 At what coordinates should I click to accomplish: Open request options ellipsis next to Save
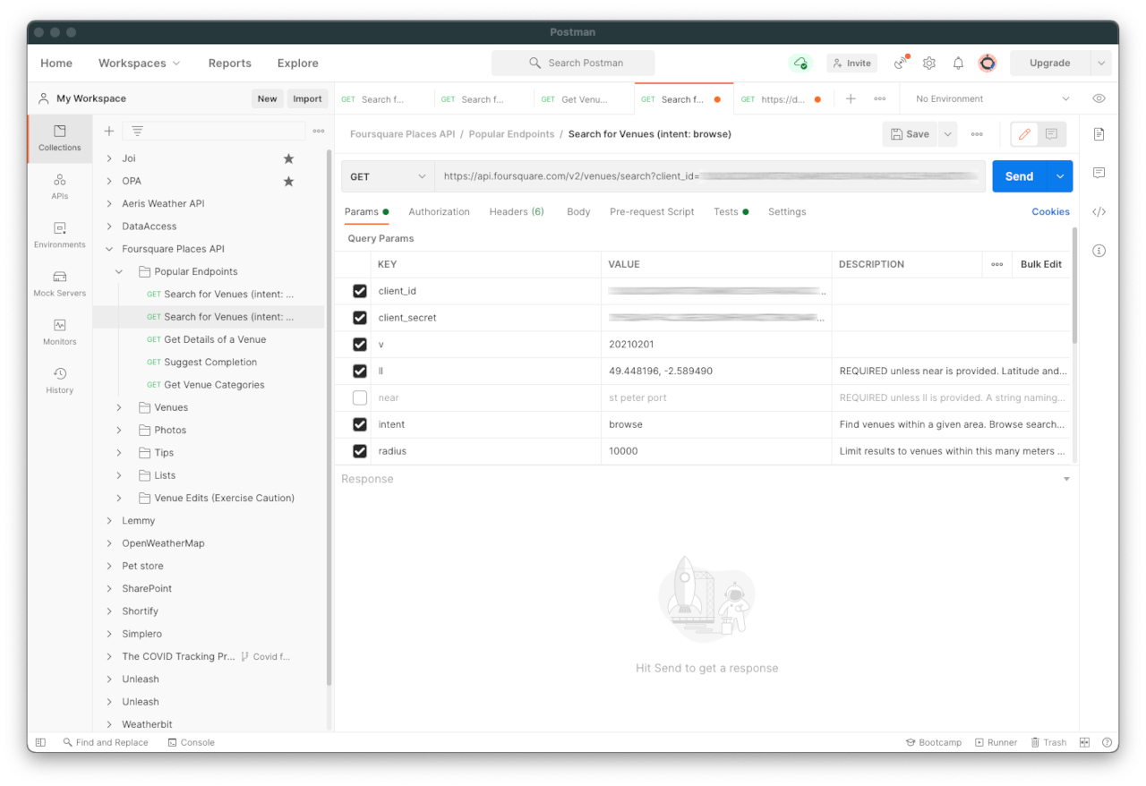[x=977, y=134]
